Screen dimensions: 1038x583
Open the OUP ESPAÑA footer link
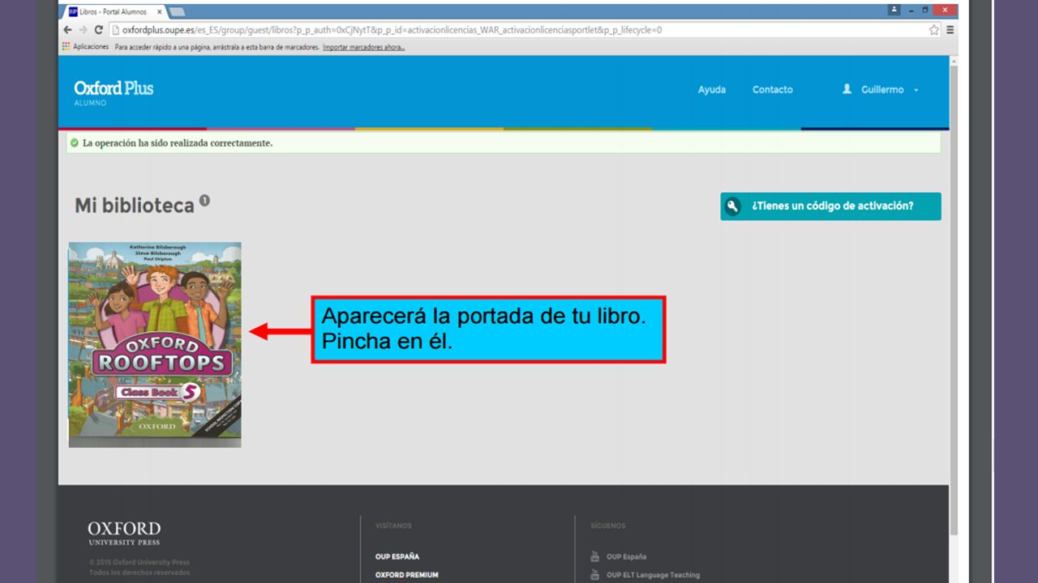click(x=397, y=556)
